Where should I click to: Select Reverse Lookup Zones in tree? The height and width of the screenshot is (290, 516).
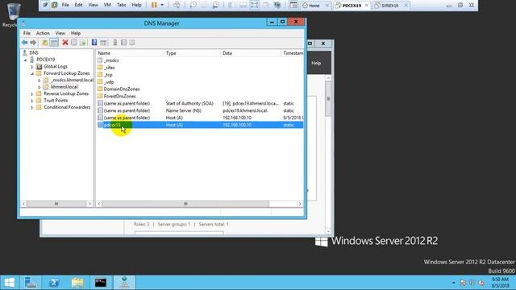[66, 93]
